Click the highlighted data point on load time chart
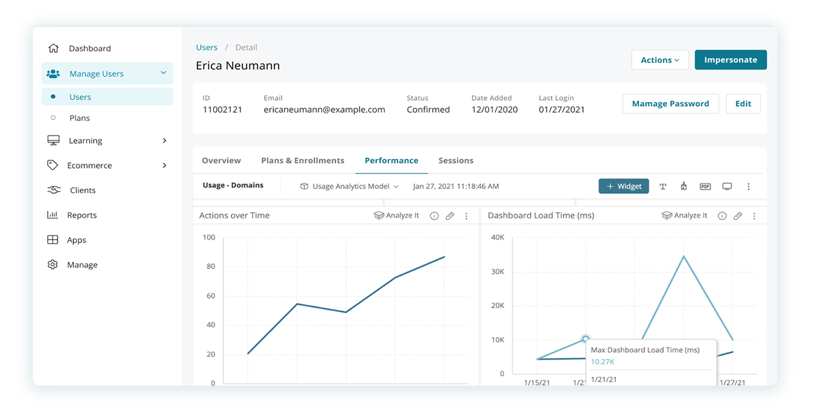The height and width of the screenshot is (411, 822). (586, 338)
